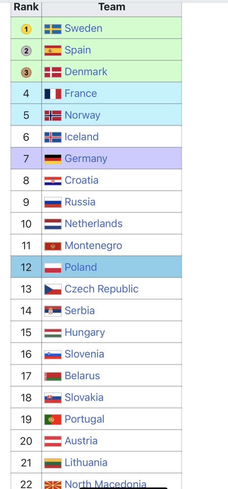Click the Team column header
The height and width of the screenshot is (489, 228).
click(x=112, y=7)
